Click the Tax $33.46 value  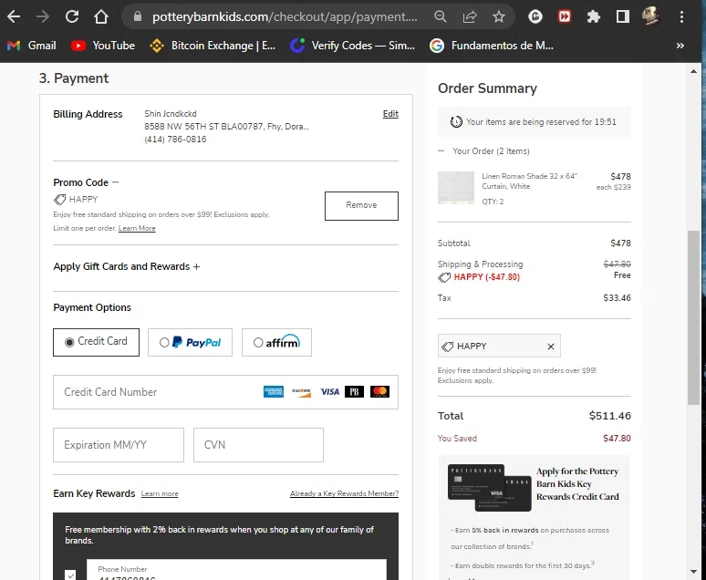click(617, 297)
